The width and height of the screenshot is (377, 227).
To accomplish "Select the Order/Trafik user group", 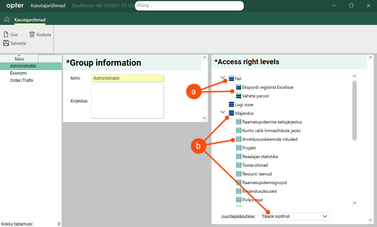I will [22, 80].
